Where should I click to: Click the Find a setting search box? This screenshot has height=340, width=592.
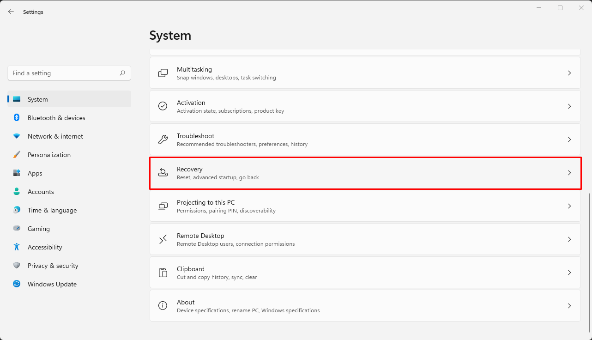(69, 73)
